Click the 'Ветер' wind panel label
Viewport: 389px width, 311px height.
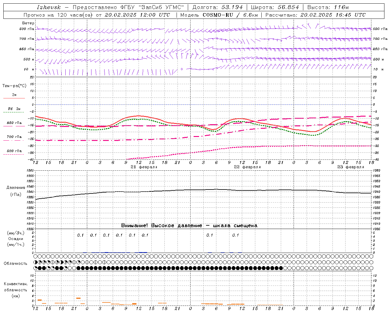click(28, 23)
